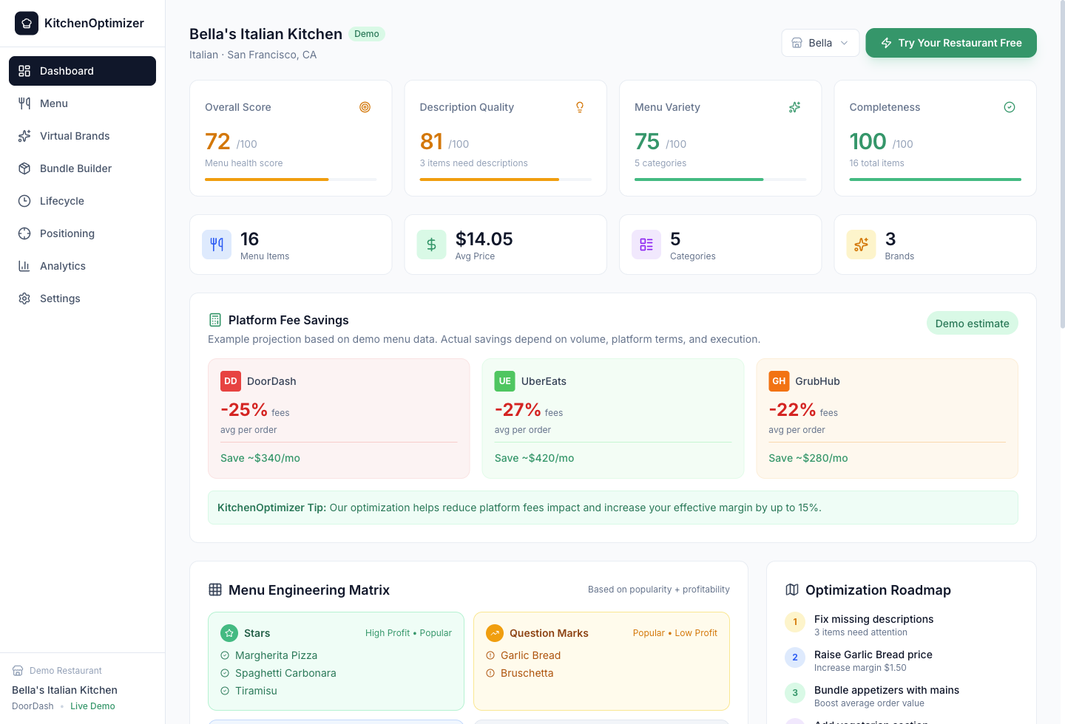1065x724 pixels.
Task: Open the Lifecycle page
Action: click(x=82, y=201)
